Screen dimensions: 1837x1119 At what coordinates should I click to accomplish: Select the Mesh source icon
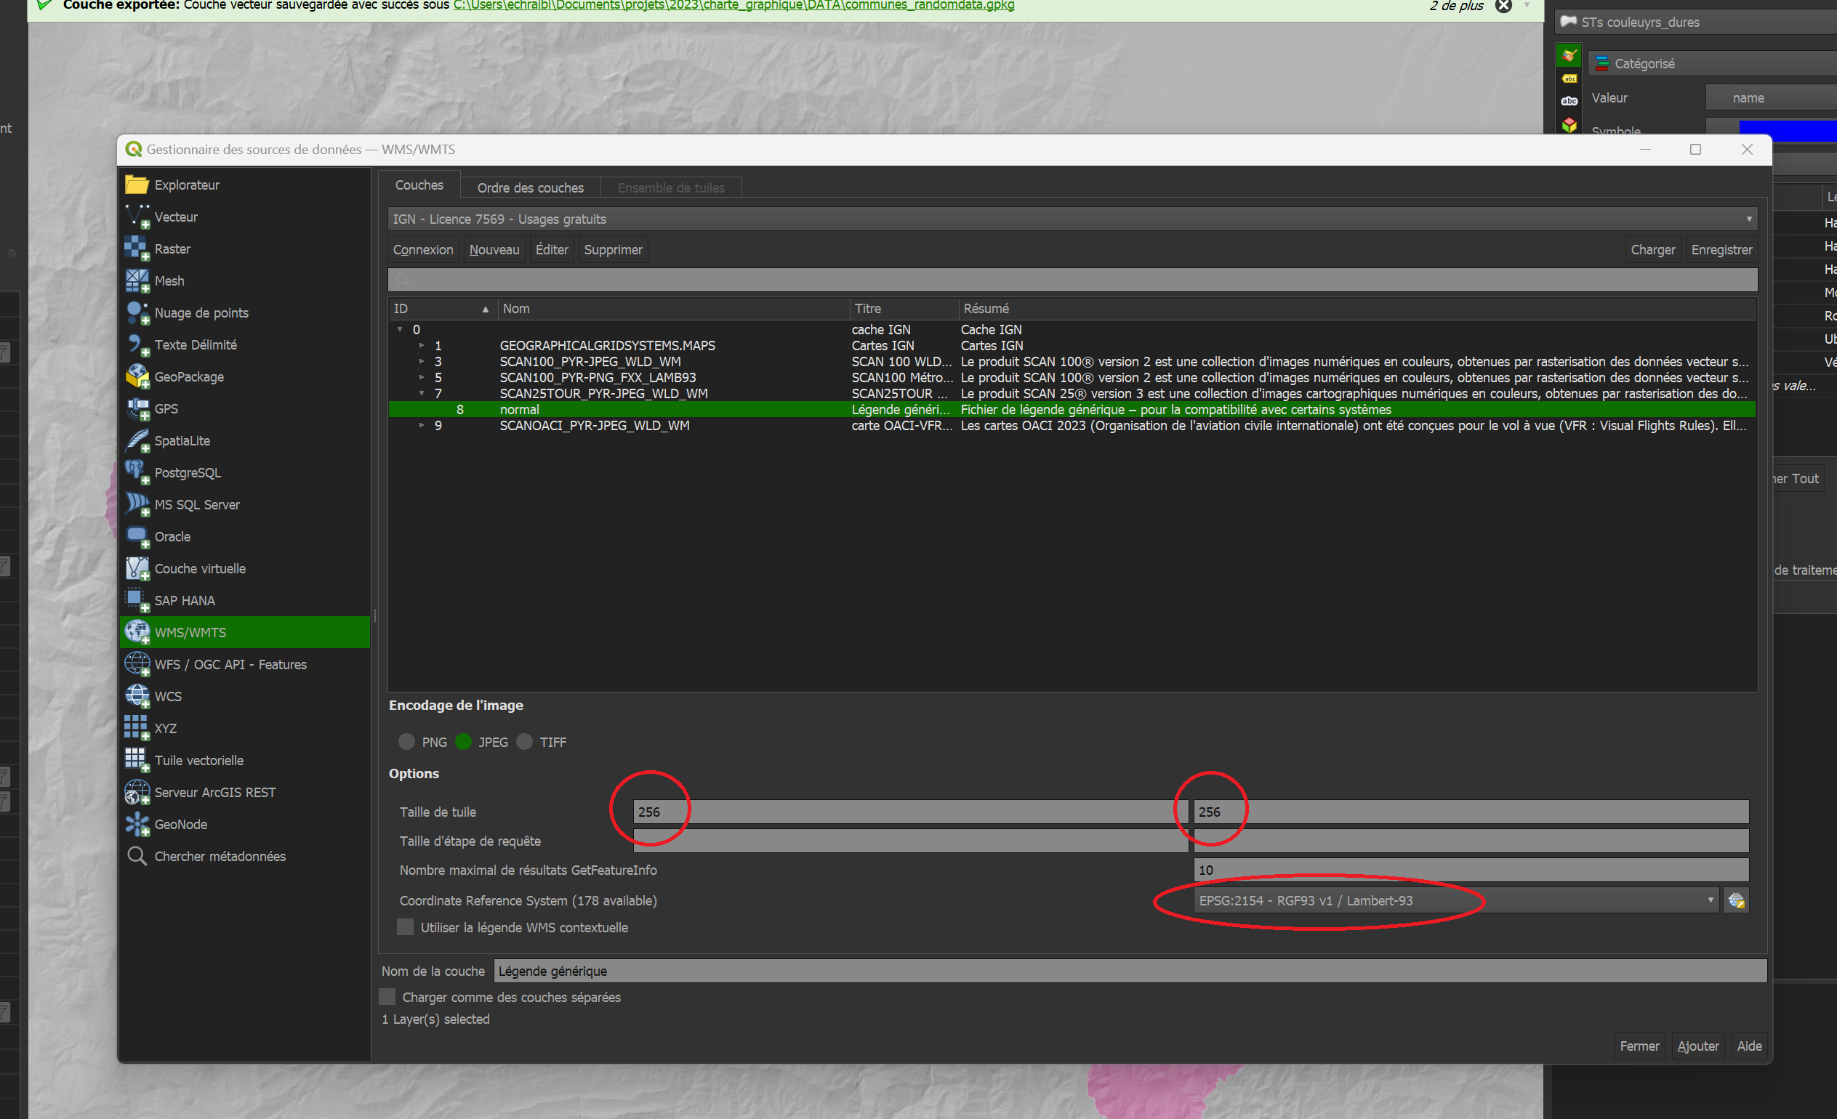coord(137,281)
